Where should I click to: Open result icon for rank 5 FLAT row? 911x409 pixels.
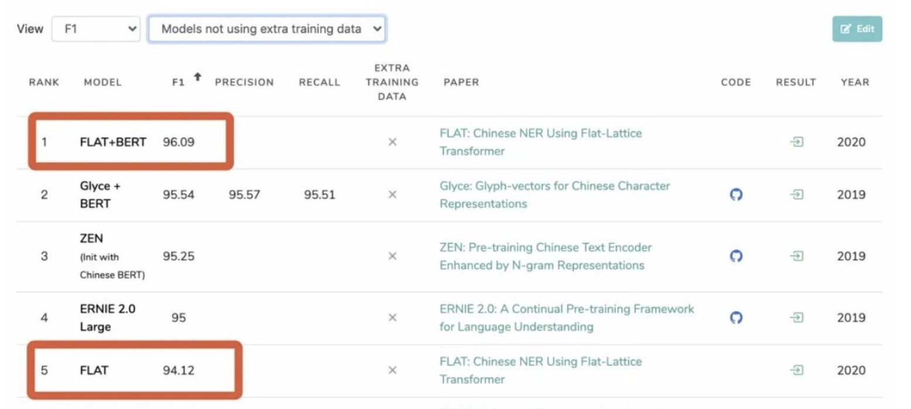pos(796,370)
